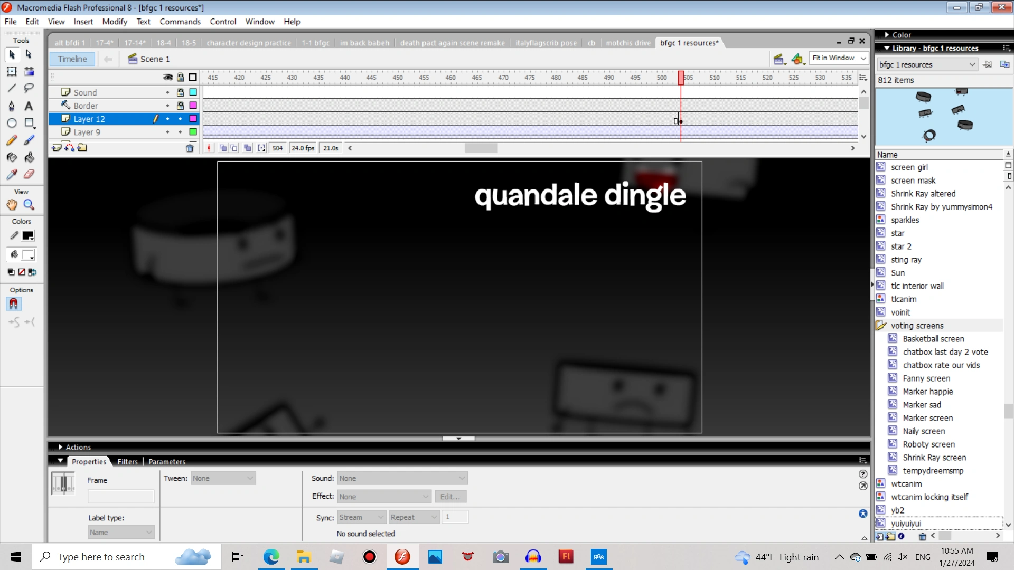Insert a new layer in the timeline
1014x570 pixels.
57,148
